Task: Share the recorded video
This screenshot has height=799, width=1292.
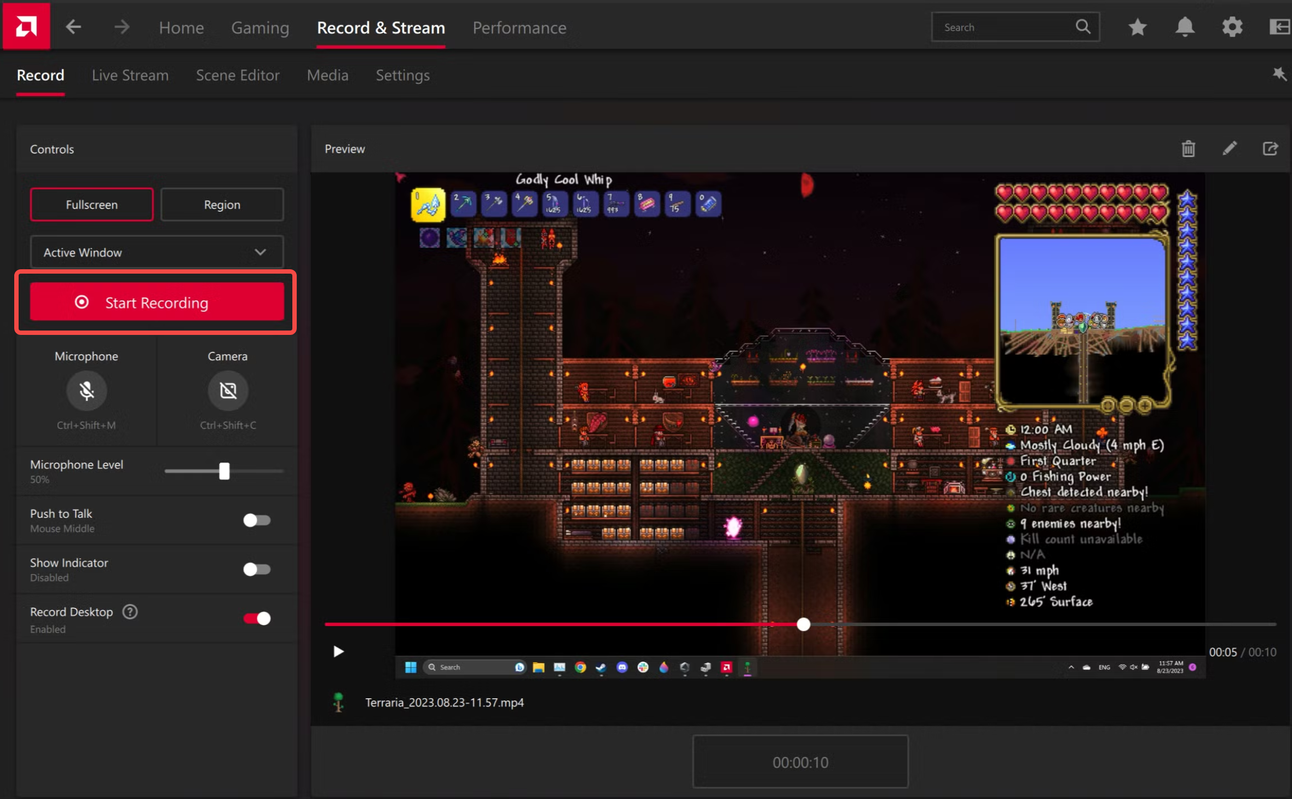Action: point(1271,148)
